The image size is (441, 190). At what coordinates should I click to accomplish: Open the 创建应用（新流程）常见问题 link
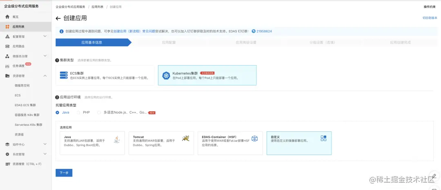[134, 31]
